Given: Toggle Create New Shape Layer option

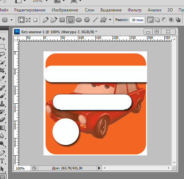Looking at the screenshot, I should pos(151,20).
